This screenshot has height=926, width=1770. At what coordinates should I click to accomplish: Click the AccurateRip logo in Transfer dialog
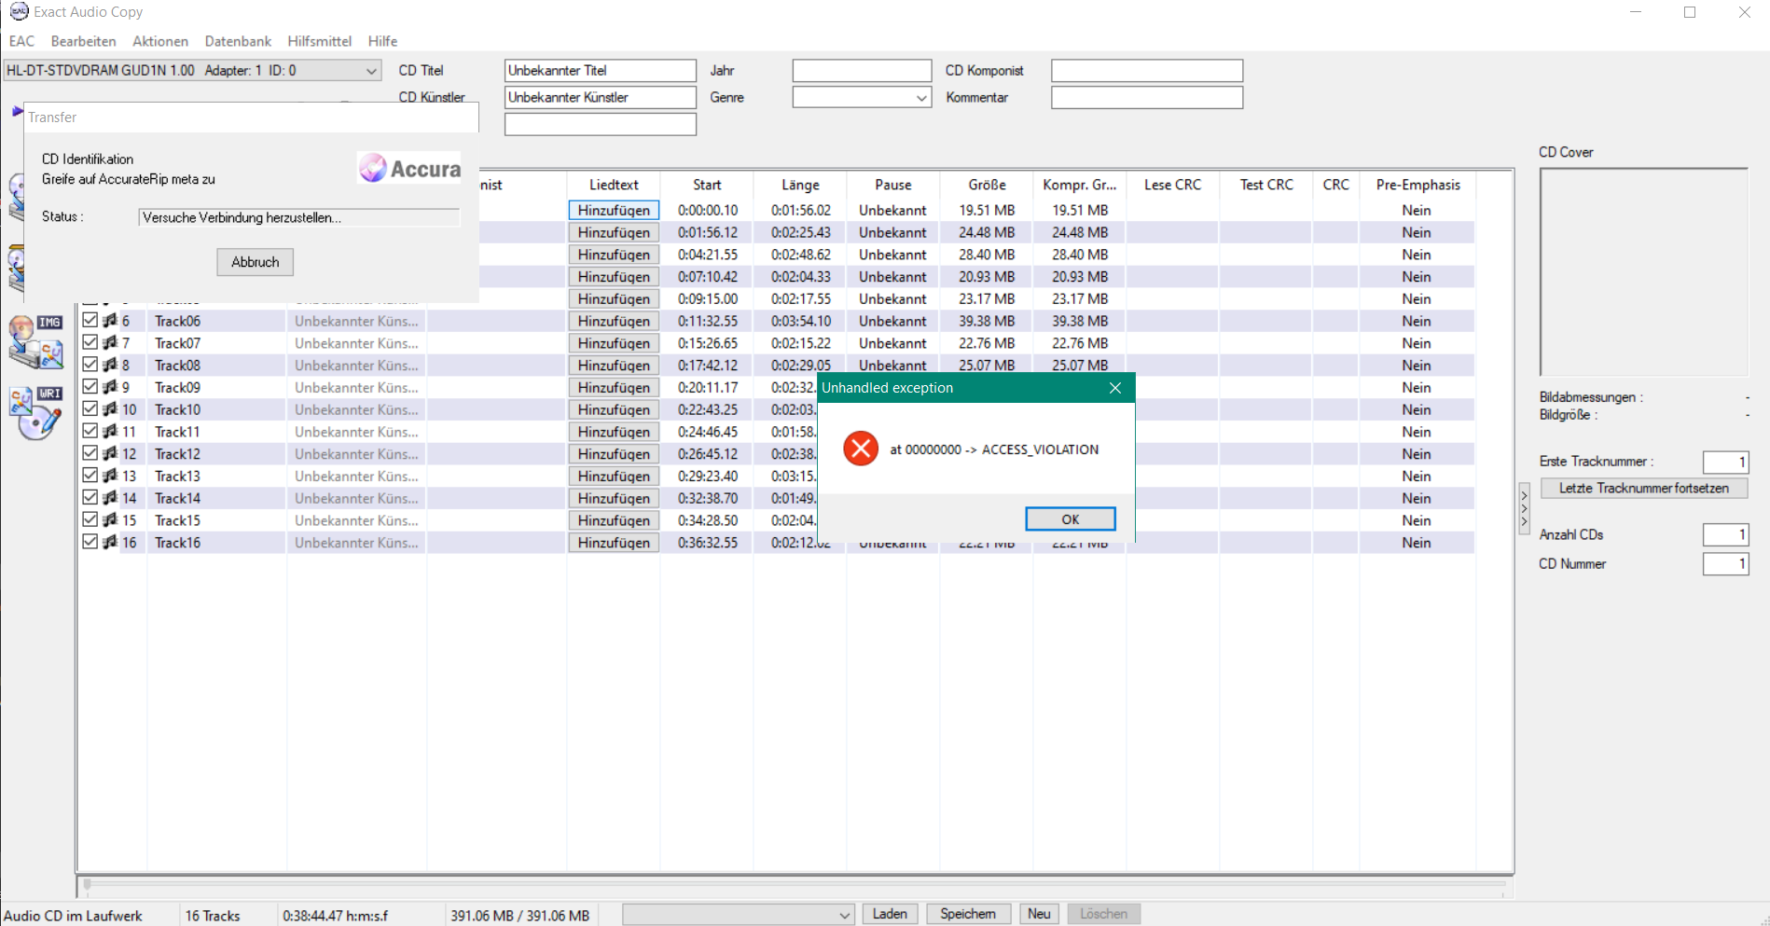409,168
